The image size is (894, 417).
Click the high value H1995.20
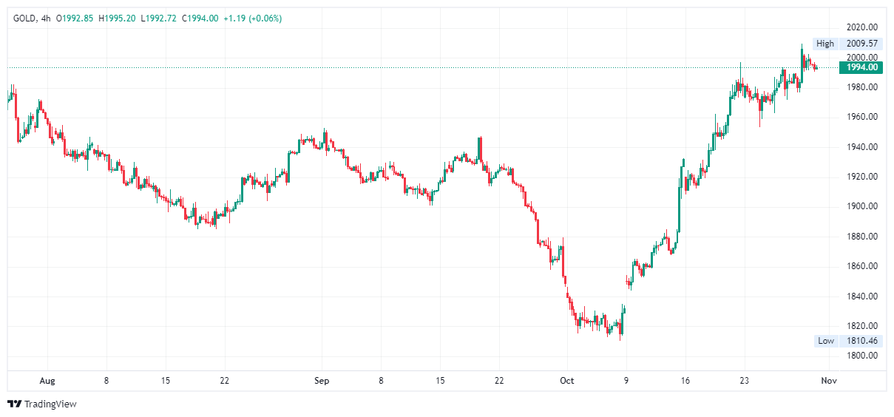pyautogui.click(x=118, y=18)
